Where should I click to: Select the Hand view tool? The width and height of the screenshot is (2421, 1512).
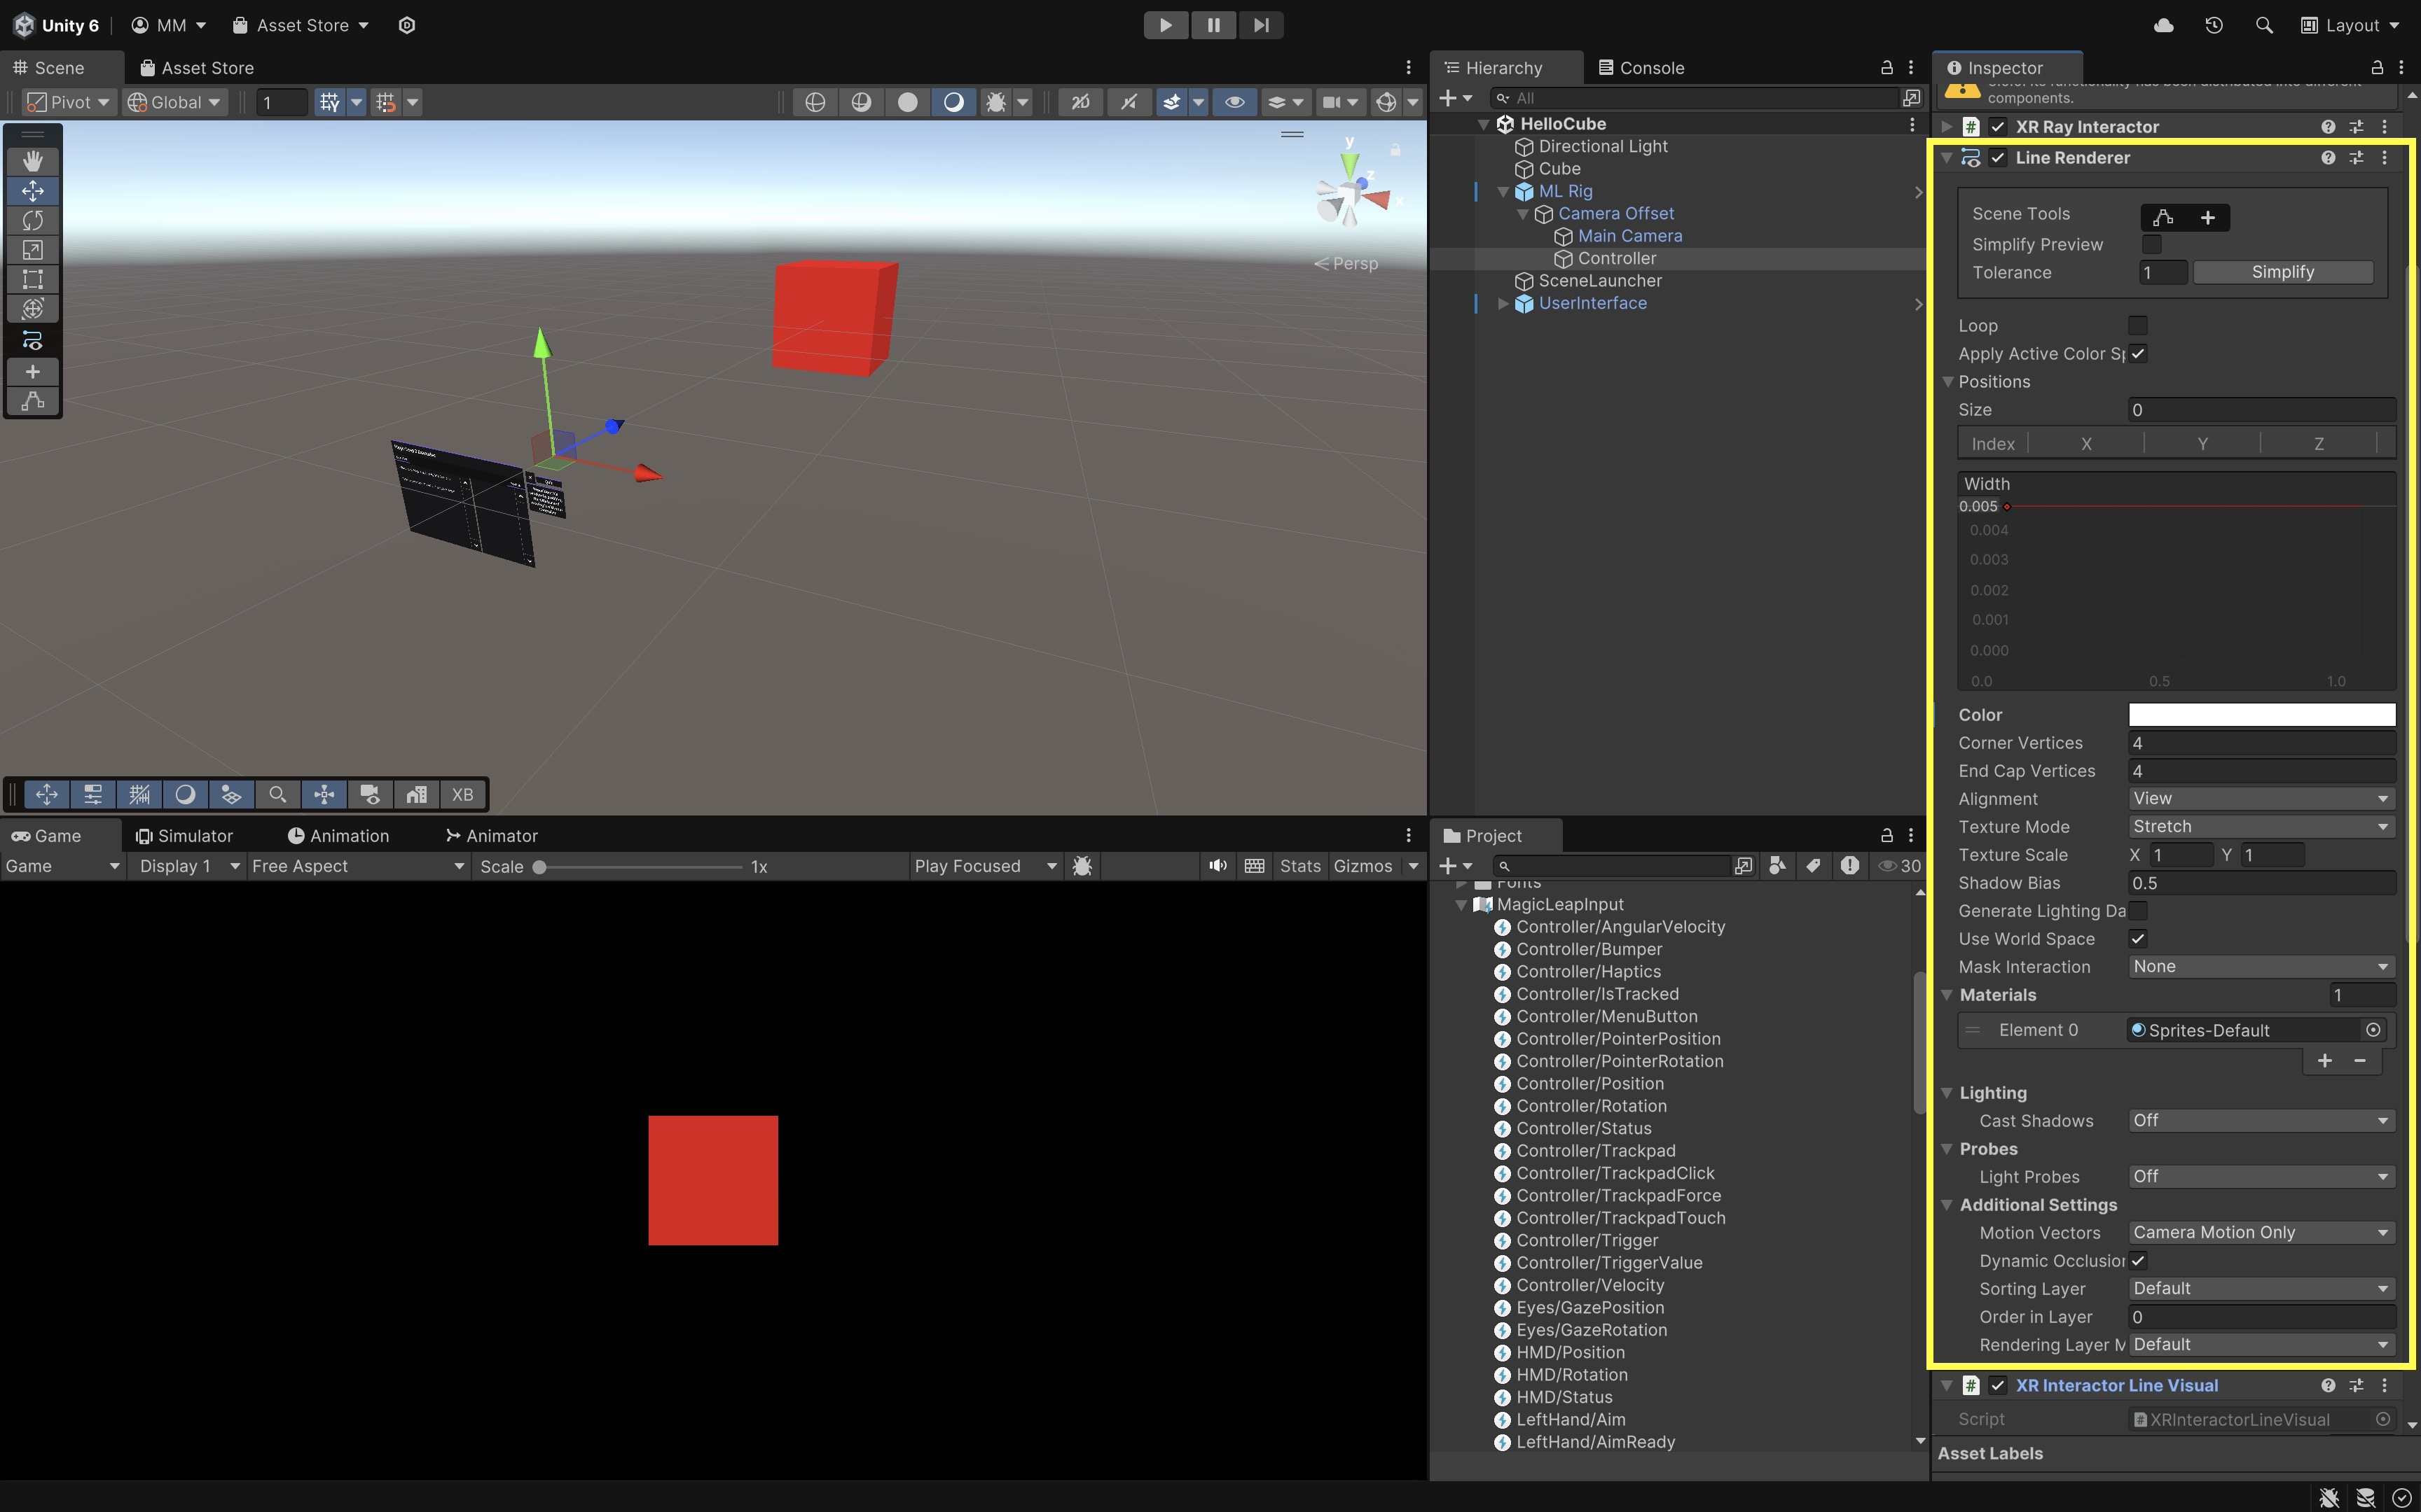33,161
